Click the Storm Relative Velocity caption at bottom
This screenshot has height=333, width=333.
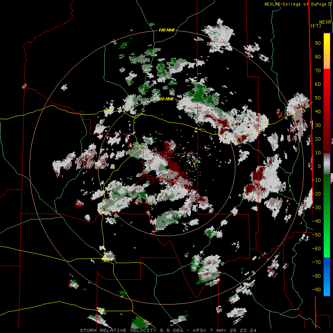168,330
